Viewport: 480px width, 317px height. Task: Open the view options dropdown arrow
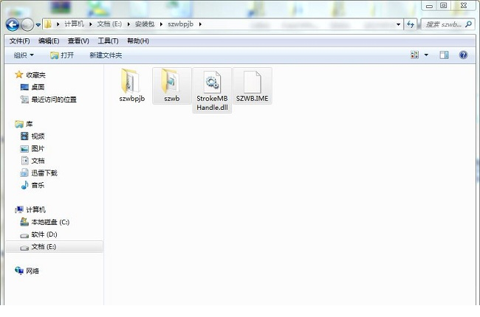click(426, 55)
